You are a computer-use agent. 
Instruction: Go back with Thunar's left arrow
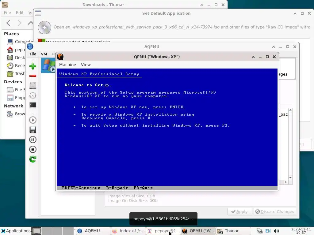pyautogui.click(x=8, y=23)
